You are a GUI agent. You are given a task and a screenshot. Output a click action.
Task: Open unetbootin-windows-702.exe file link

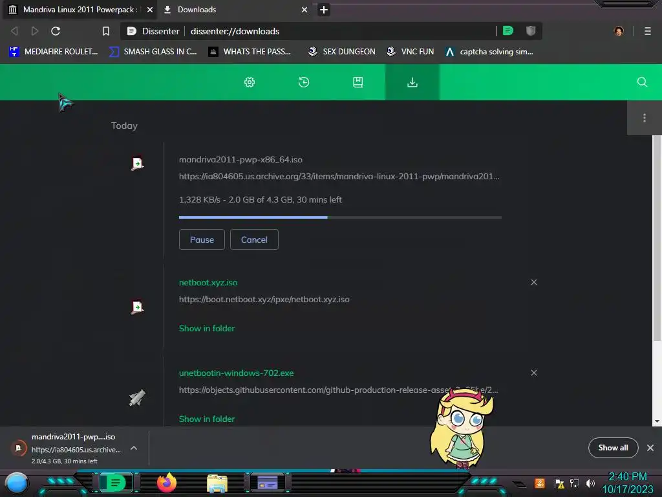237,373
